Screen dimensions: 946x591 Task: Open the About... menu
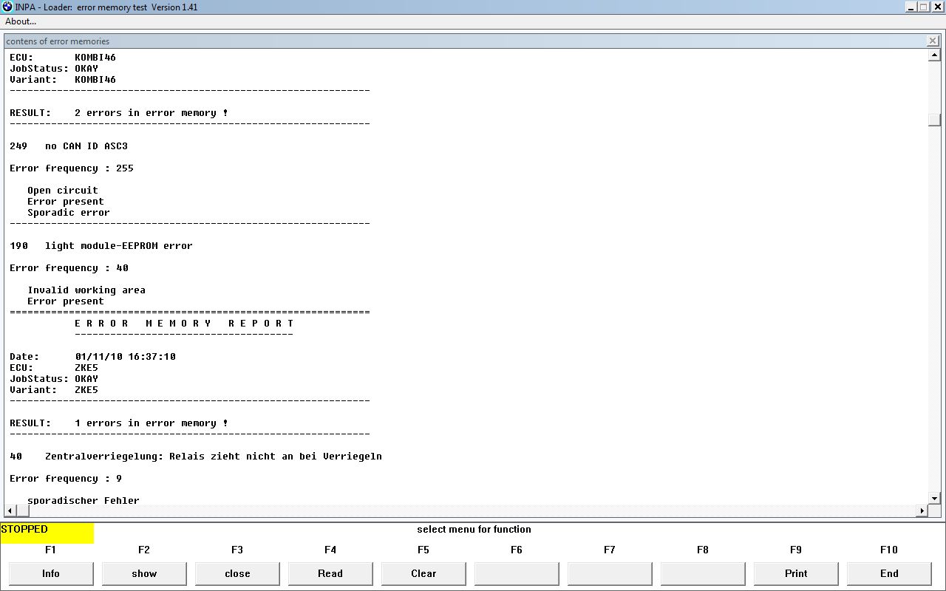(x=21, y=21)
